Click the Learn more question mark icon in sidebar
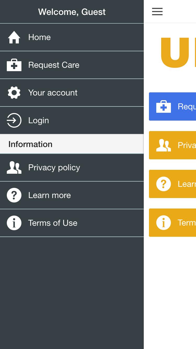The height and width of the screenshot is (349, 196). [14, 195]
